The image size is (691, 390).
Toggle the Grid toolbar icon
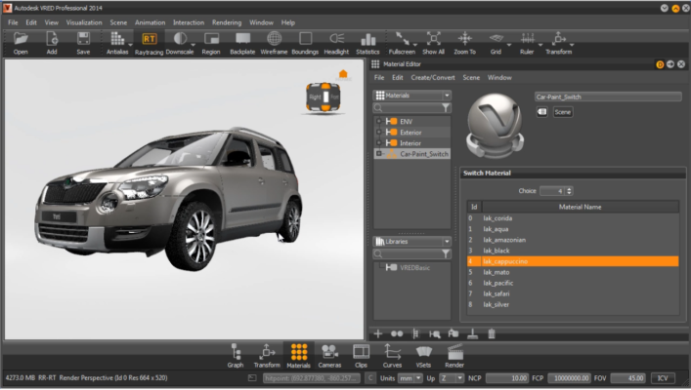[x=497, y=43]
